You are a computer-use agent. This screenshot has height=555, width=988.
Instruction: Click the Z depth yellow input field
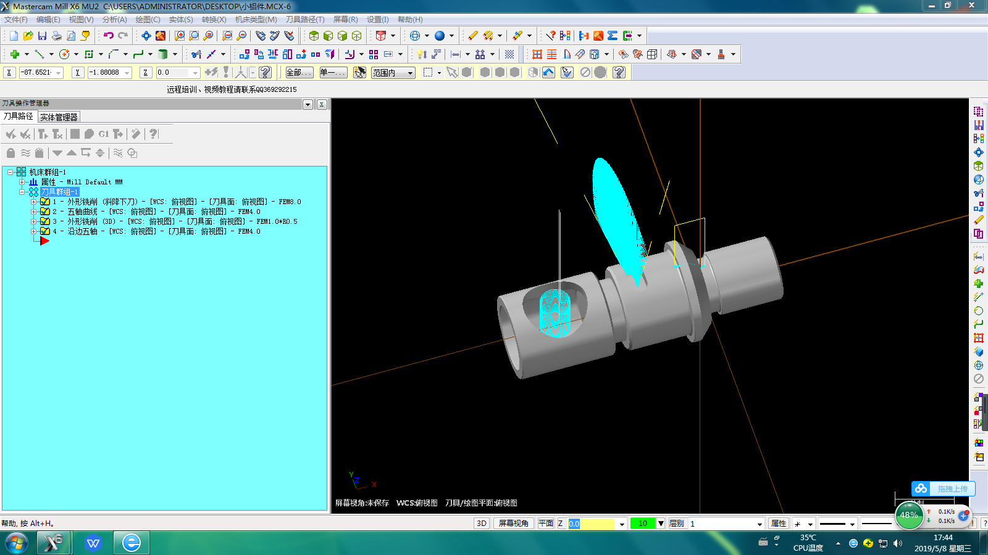tap(592, 524)
